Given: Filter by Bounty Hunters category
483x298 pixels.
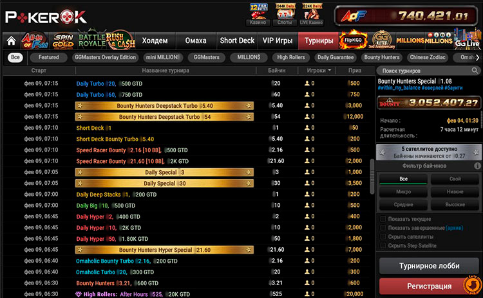Looking at the screenshot, I should click(x=382, y=57).
